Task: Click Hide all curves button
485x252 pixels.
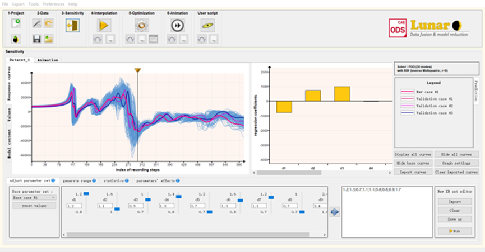Action: [x=456, y=154]
